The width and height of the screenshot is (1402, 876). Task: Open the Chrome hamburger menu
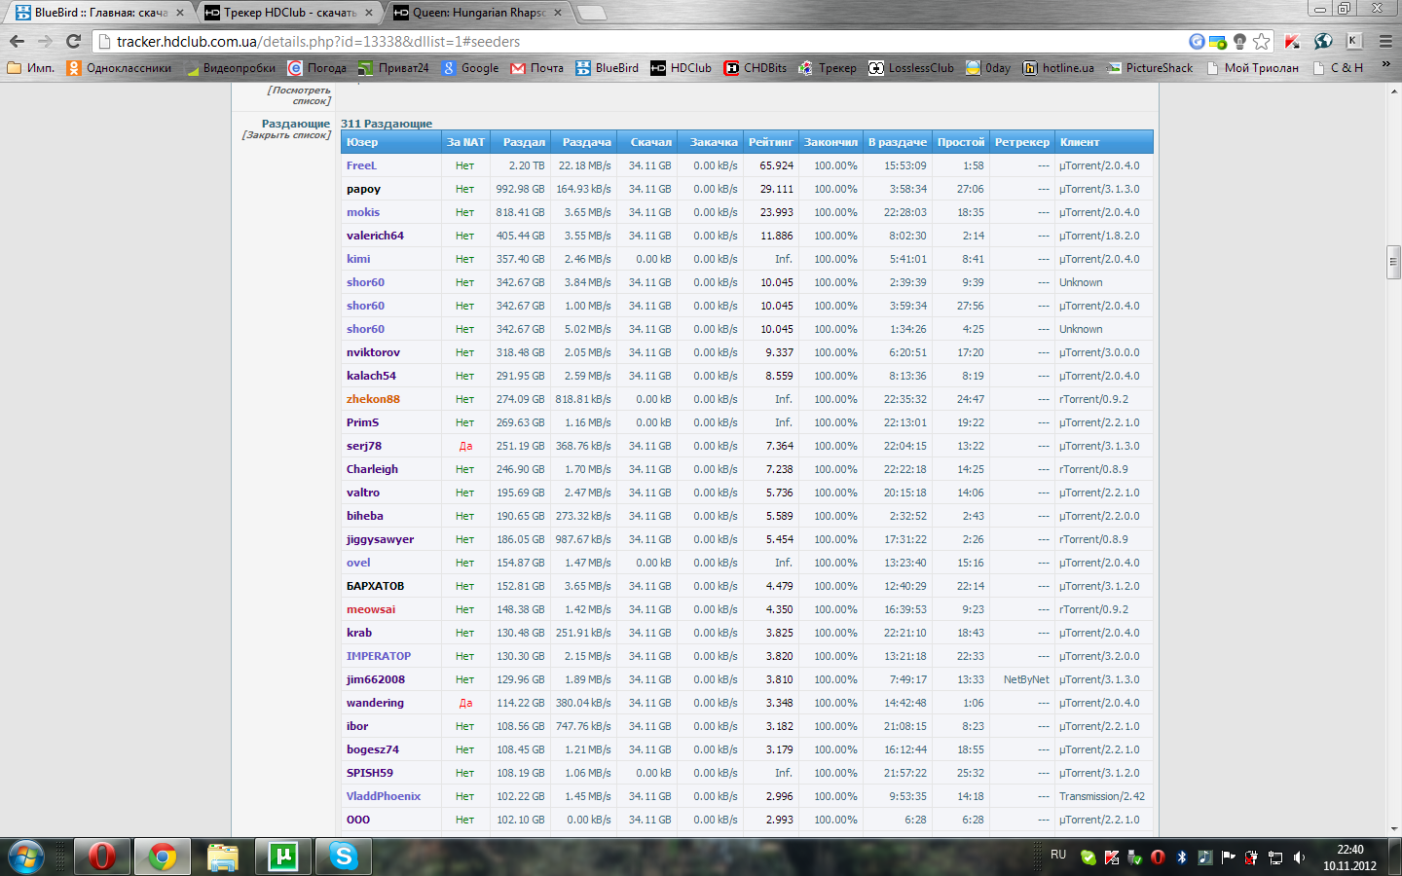click(1385, 41)
